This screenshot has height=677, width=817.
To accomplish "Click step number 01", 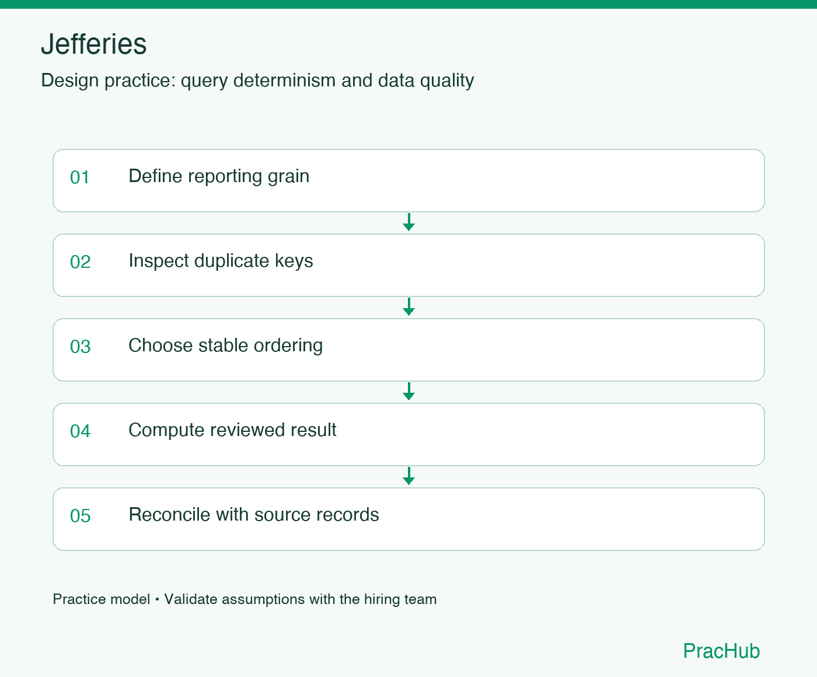I will (x=80, y=177).
